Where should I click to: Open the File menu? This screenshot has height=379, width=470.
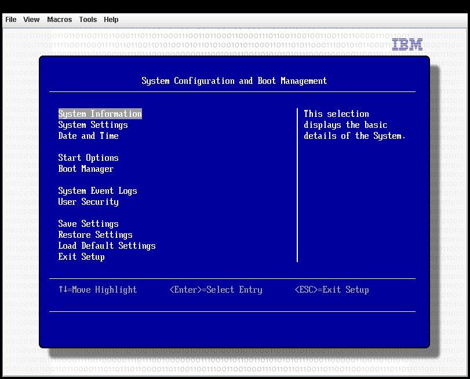pos(10,19)
